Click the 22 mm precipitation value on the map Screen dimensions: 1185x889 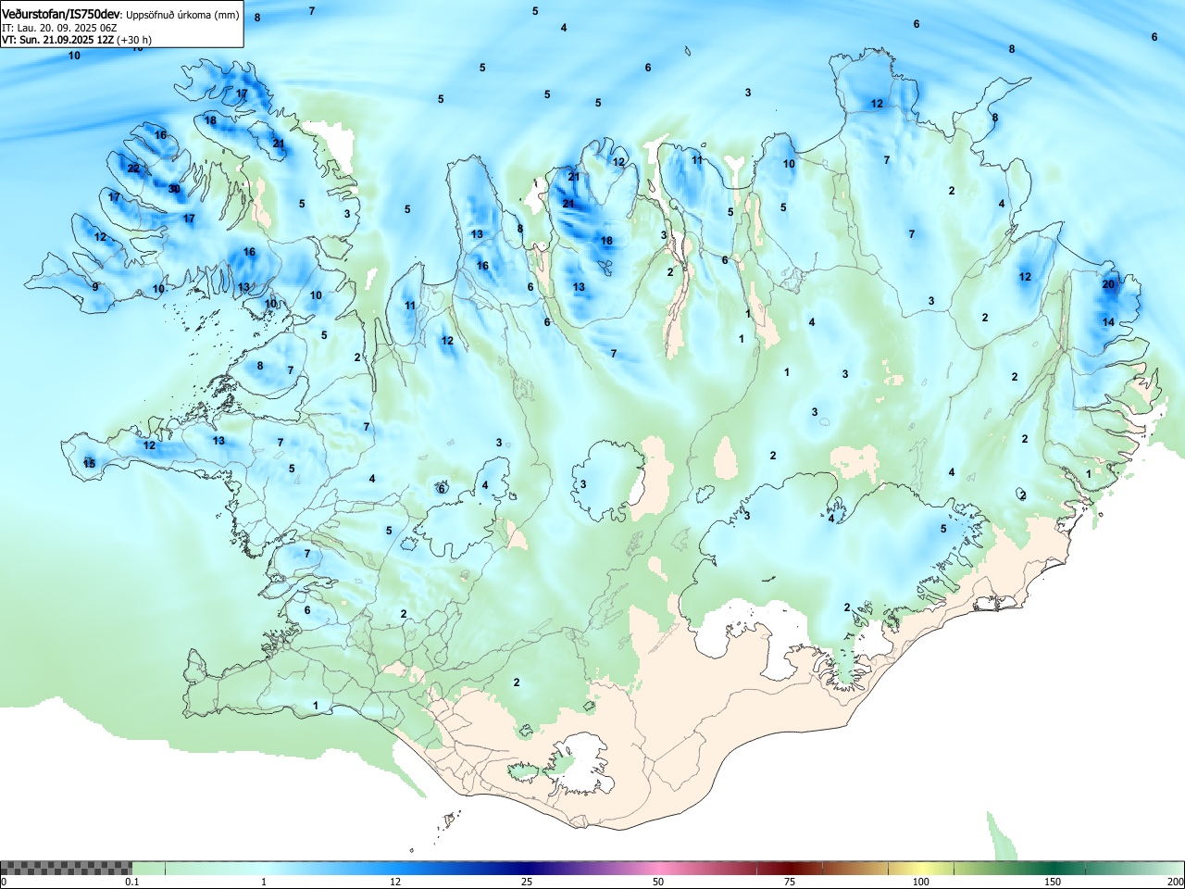[133, 168]
